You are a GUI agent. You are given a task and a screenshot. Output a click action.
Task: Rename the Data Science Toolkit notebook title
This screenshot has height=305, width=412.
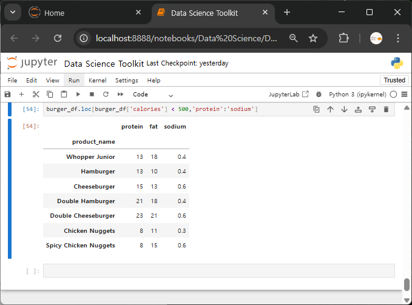(104, 64)
